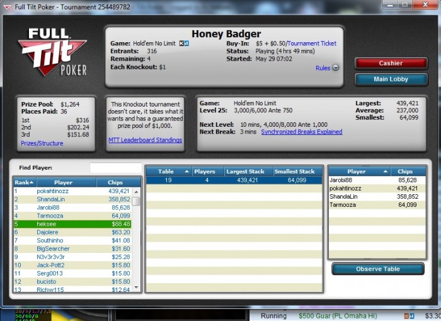Click the Full Tilt Poker logo
The width and height of the screenshot is (441, 321).
[x=53, y=52]
